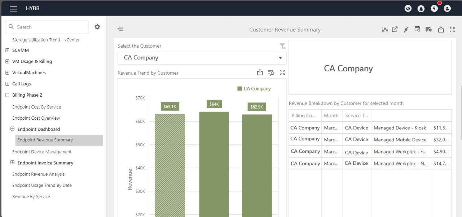
Task: Open the globe icon in header
Action: [408, 8]
